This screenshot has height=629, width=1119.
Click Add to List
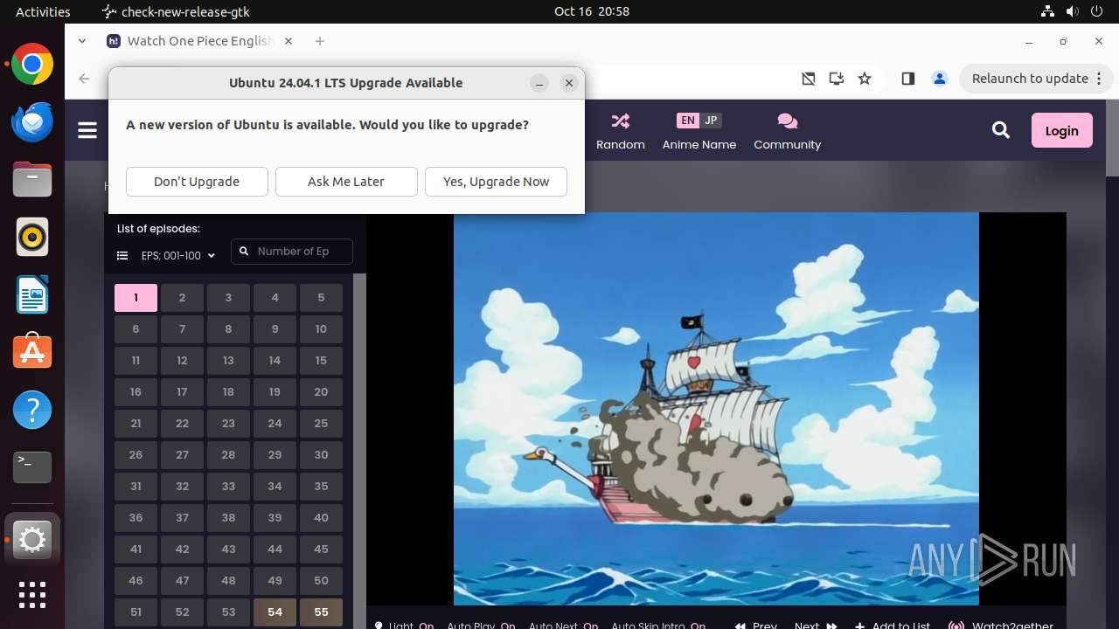893,625
